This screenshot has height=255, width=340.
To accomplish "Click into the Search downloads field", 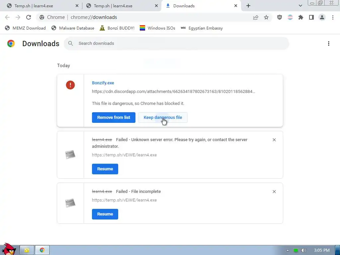I will (x=176, y=43).
